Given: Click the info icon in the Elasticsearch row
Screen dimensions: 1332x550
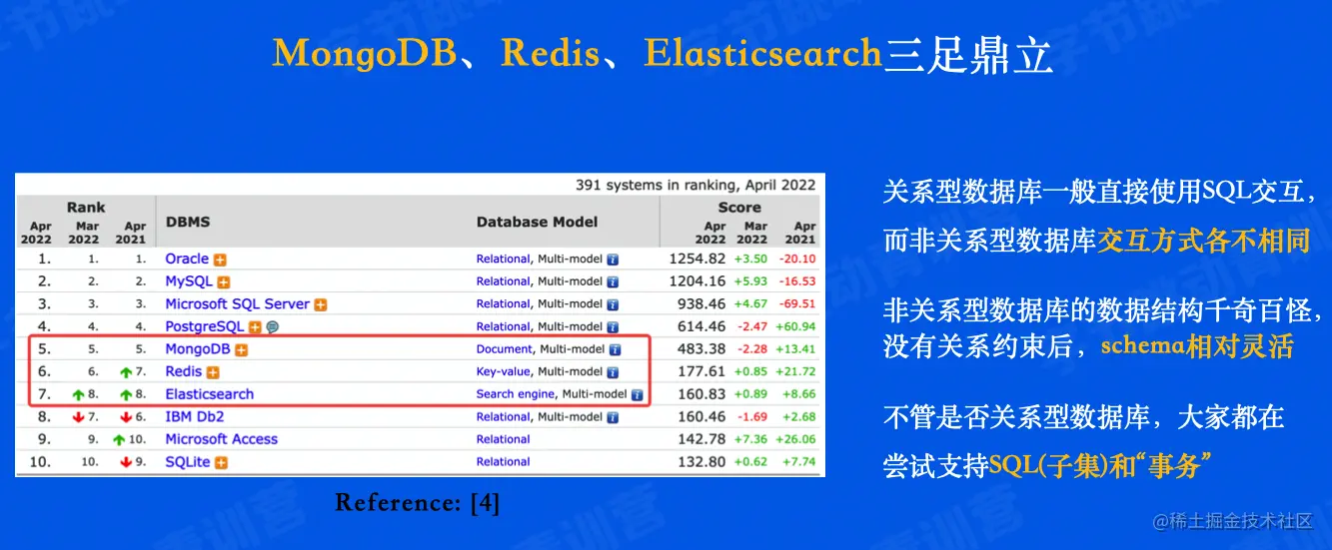Looking at the screenshot, I should click(x=637, y=395).
